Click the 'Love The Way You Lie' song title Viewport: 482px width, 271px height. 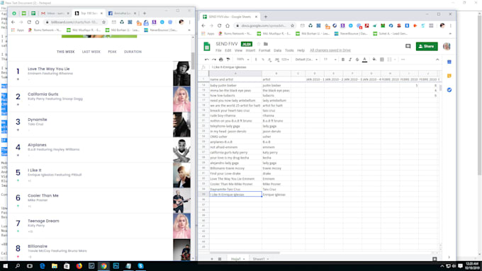point(49,69)
